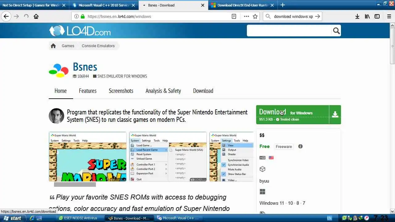395x222 pixels.
Task: Click the LO4D search magnifier button
Action: (x=336, y=31)
